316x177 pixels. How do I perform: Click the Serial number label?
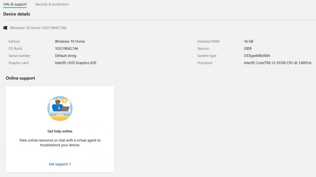point(19,56)
